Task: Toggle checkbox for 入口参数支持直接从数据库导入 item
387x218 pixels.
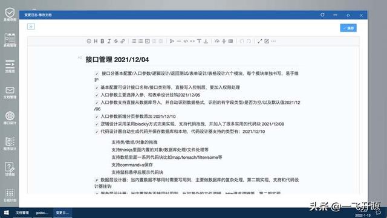Action: (97, 103)
